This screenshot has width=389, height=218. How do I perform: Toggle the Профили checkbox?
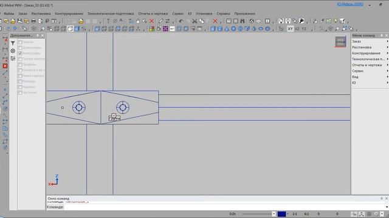(x=20, y=65)
